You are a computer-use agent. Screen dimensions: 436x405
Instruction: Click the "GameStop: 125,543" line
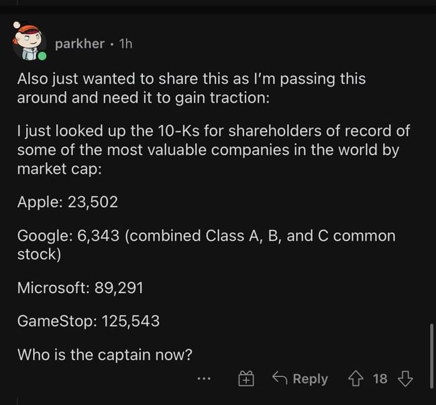pos(89,321)
